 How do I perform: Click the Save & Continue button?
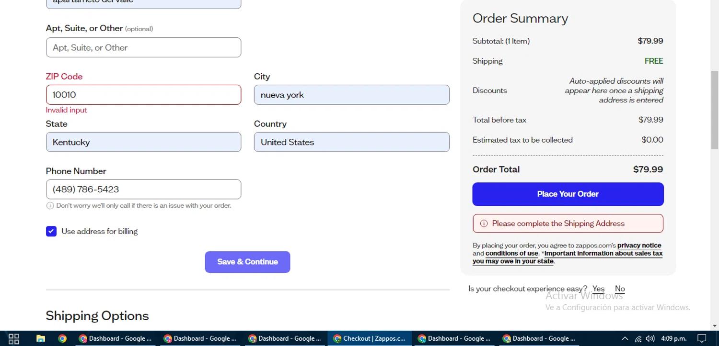247,262
